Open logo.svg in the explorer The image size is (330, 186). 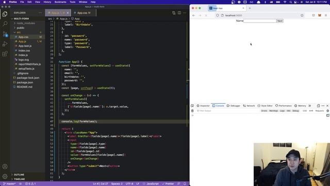24,60
